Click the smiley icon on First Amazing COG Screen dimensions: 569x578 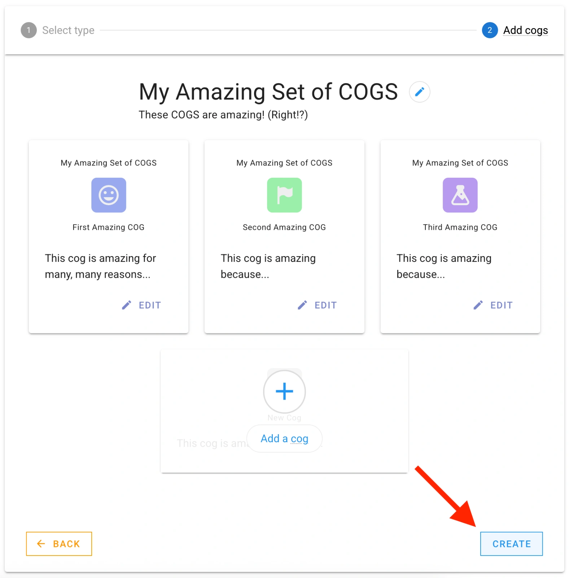pyautogui.click(x=109, y=195)
